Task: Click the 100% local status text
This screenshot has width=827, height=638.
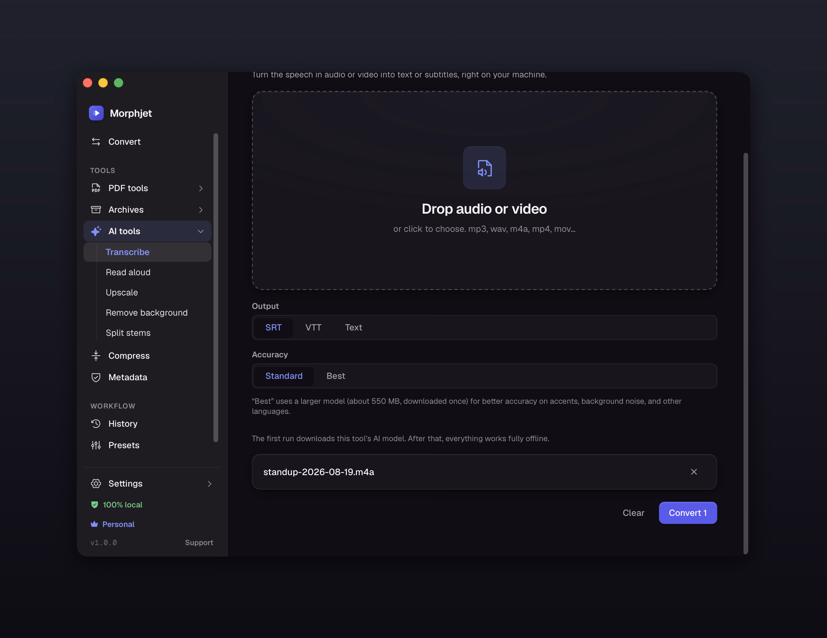Action: (123, 505)
